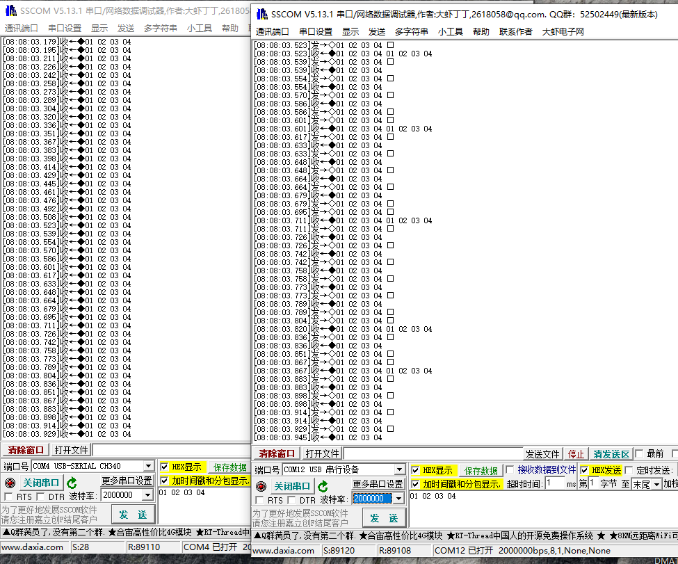Click the red port status indicator for COM4
The width and height of the screenshot is (678, 564).
10,483
